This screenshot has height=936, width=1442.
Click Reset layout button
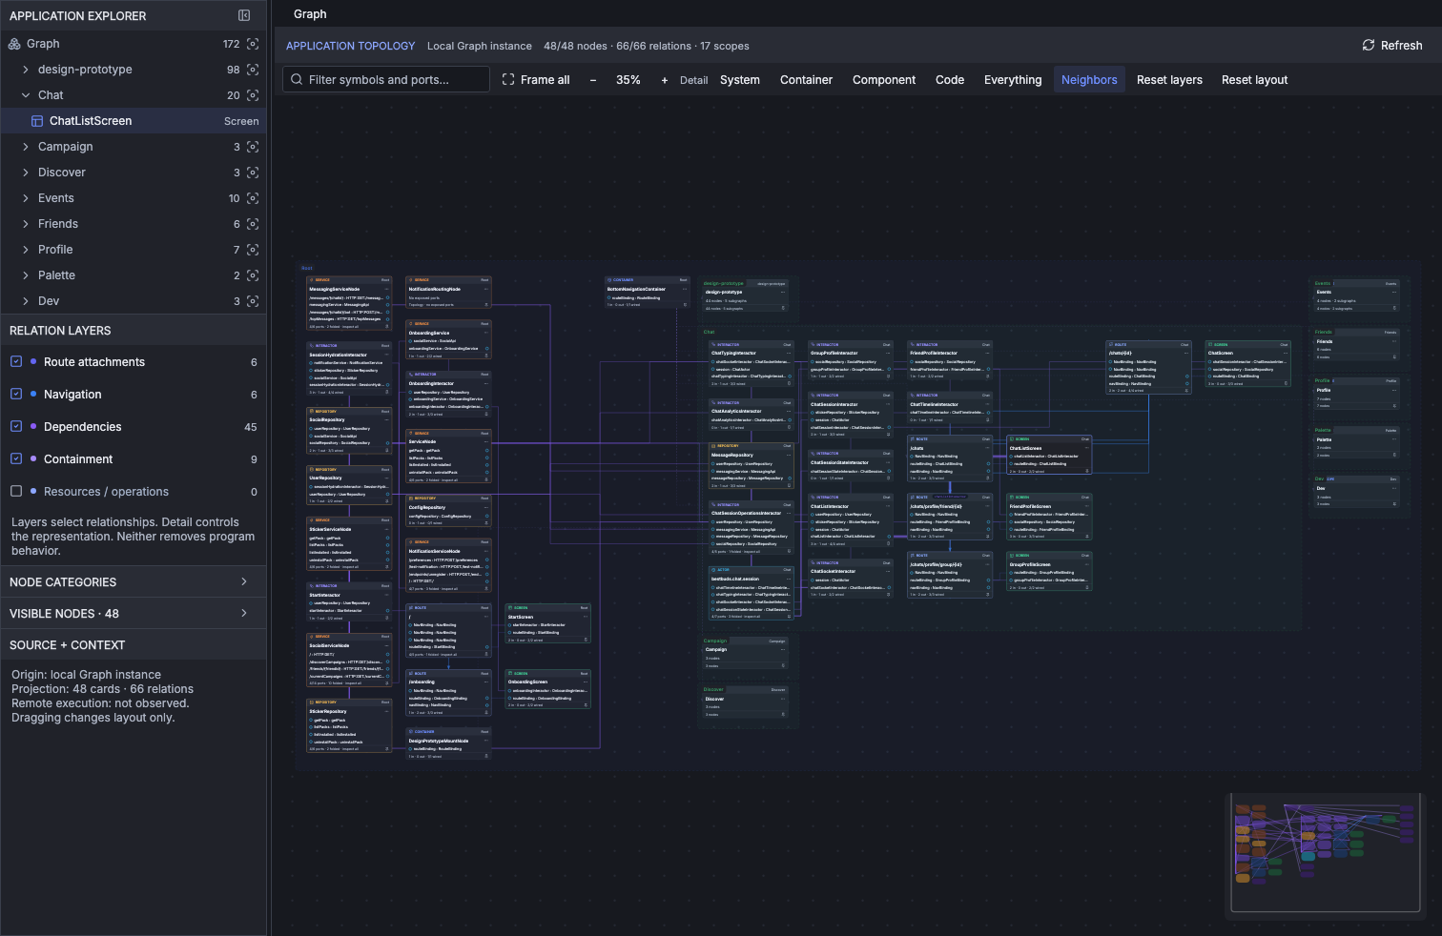click(1254, 80)
